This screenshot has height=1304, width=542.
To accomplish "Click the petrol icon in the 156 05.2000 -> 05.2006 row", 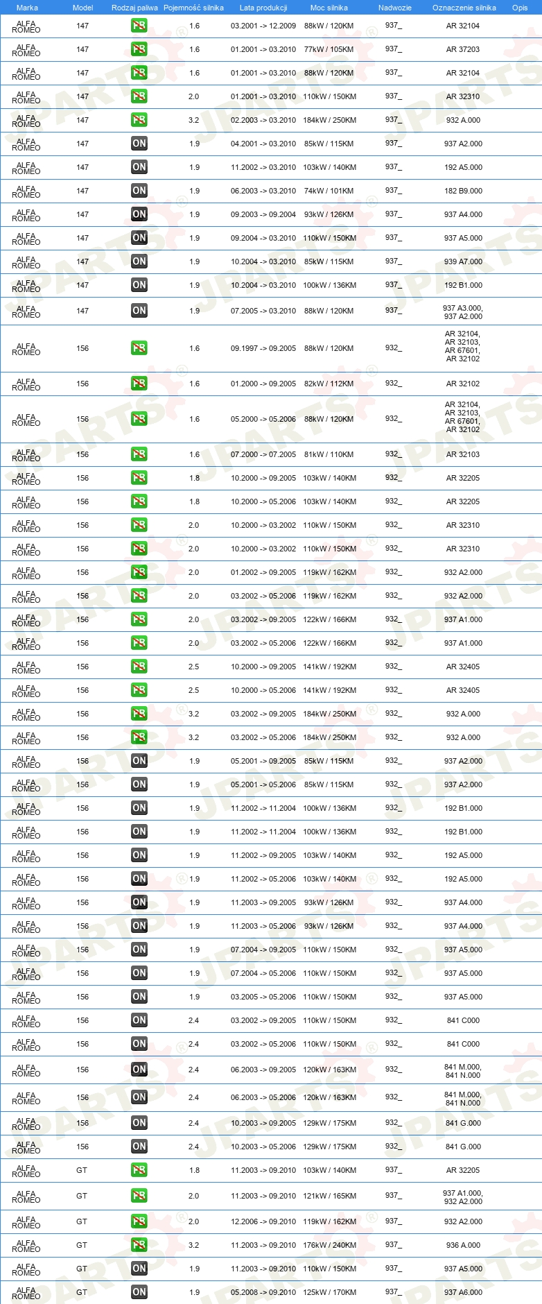I will (139, 419).
